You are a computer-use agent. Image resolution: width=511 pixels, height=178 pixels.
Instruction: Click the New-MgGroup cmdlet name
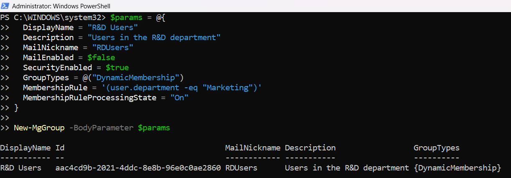(x=39, y=128)
